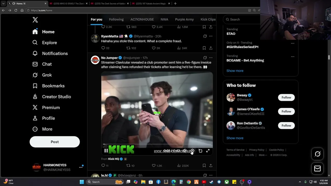
Task: Open Creator Studio
Action: pos(51,97)
